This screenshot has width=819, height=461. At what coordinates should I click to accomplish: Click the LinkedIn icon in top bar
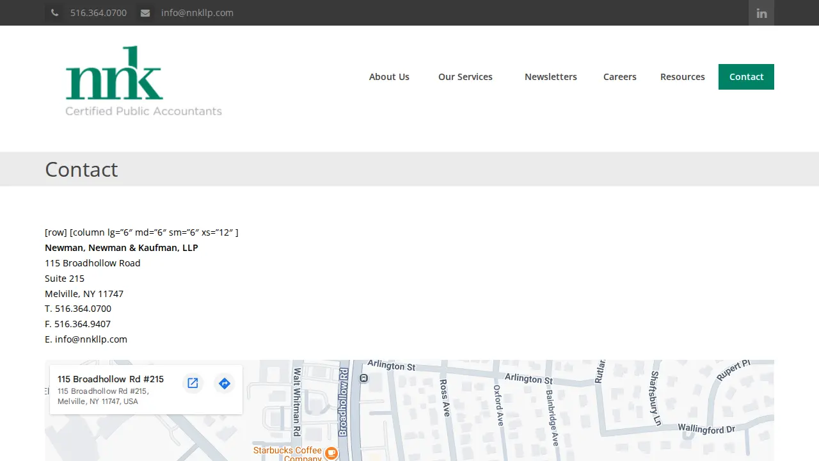point(761,13)
